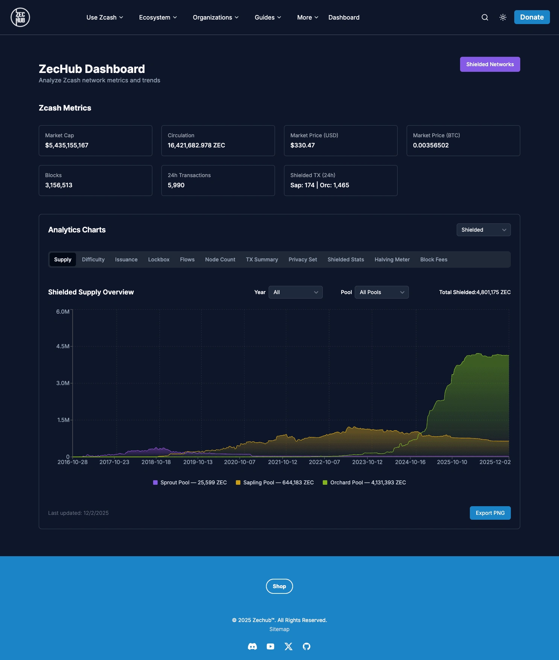Image resolution: width=559 pixels, height=660 pixels.
Task: Click the Blocks metric card
Action: click(x=96, y=181)
